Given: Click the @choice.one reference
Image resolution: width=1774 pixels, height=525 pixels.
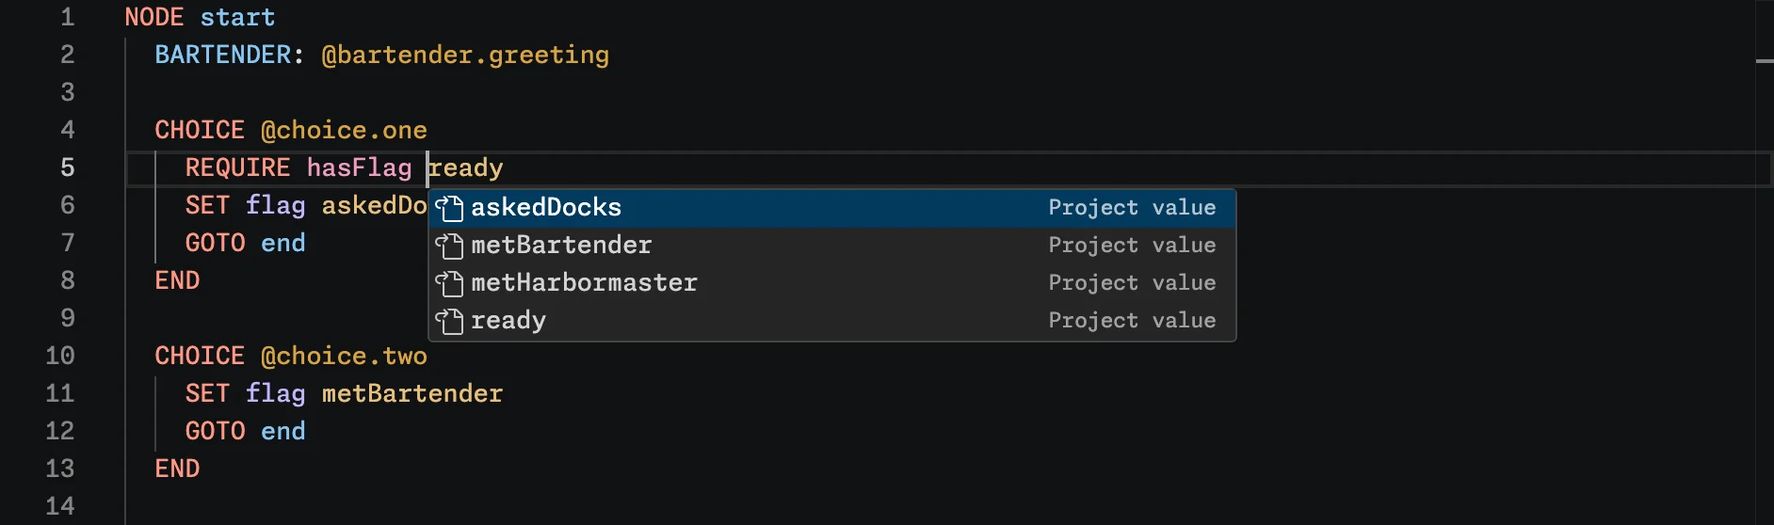Looking at the screenshot, I should pos(344,130).
